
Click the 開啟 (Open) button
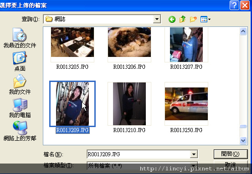(x=231, y=154)
